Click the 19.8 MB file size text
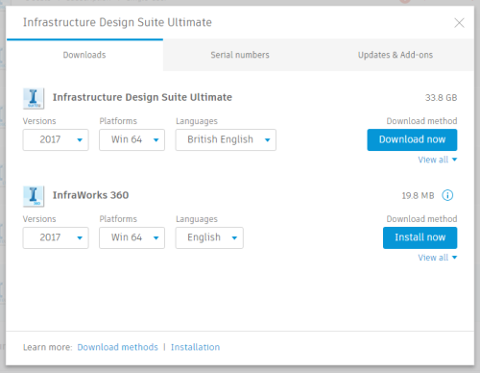 point(418,195)
